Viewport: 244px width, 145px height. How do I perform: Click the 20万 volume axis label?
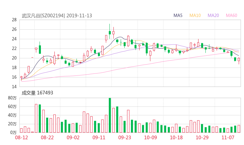coord(12,124)
